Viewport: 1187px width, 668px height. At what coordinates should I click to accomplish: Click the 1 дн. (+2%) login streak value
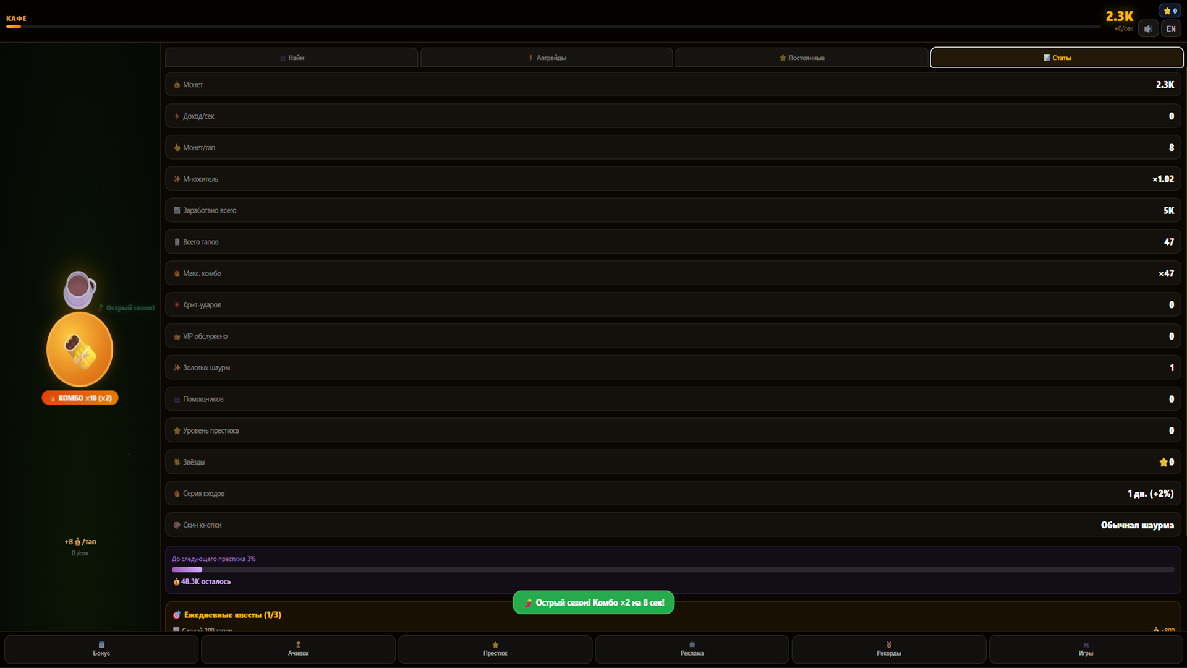(1151, 494)
